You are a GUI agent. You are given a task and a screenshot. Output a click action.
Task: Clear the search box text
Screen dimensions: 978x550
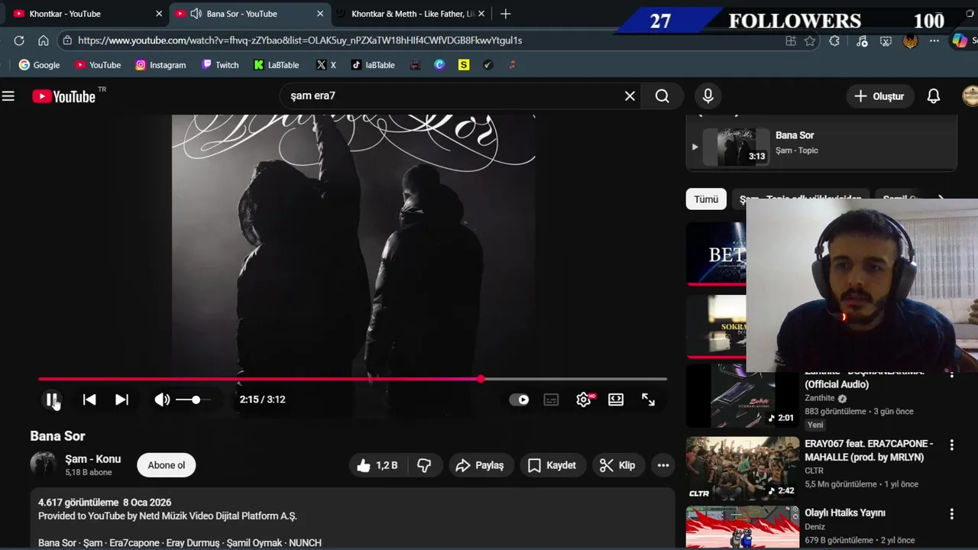pyautogui.click(x=630, y=96)
